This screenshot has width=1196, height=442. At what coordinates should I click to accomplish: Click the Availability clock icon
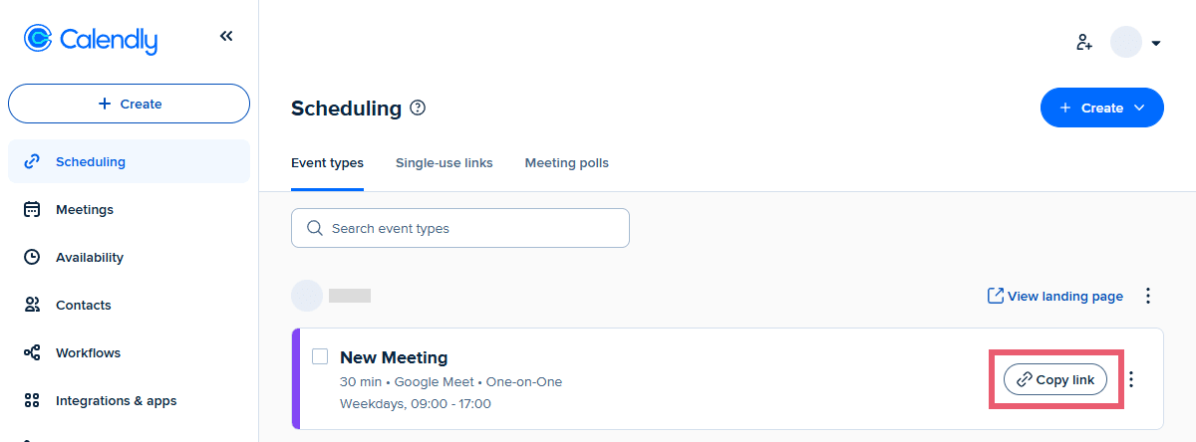32,257
